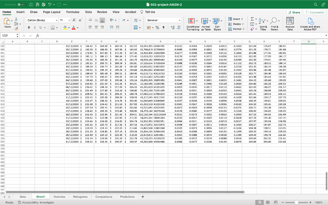Switch to the Formulas ribbon tab
Viewport: 328px width, 205px height.
tap(73, 12)
